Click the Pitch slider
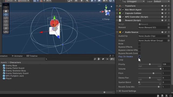This screenshot has width=173, height=97. point(150,73)
